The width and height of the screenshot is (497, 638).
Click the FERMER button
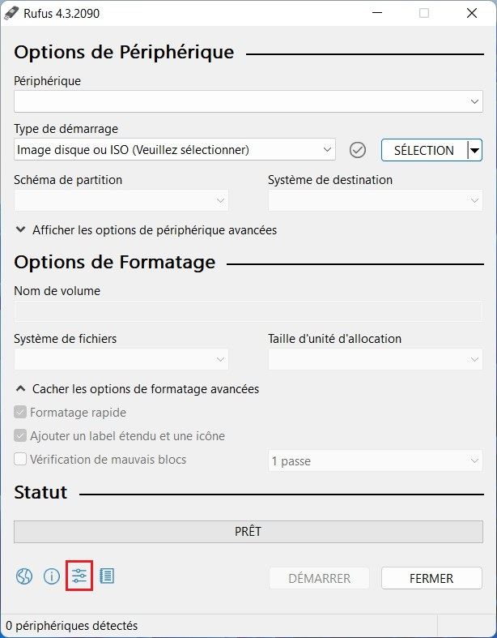pos(431,578)
